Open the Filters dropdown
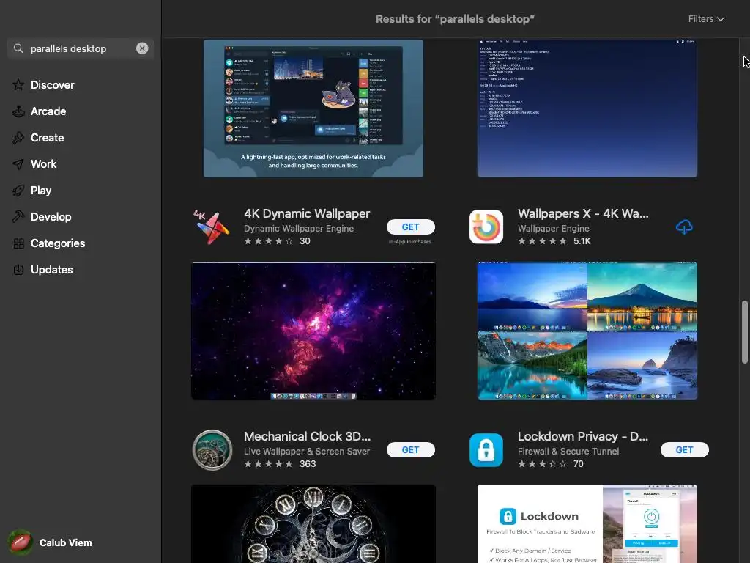This screenshot has height=563, width=750. point(706,18)
